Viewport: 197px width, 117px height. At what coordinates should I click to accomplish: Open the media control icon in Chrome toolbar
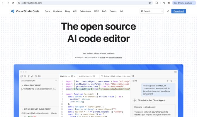164,3
